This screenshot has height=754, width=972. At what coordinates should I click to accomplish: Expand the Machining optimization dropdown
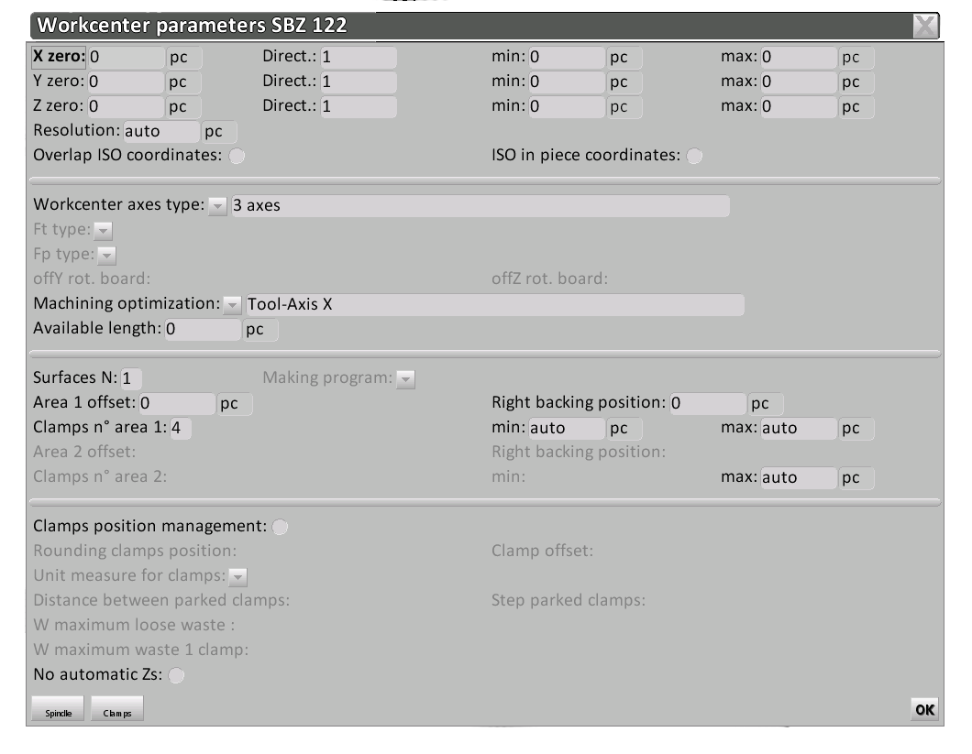232,304
